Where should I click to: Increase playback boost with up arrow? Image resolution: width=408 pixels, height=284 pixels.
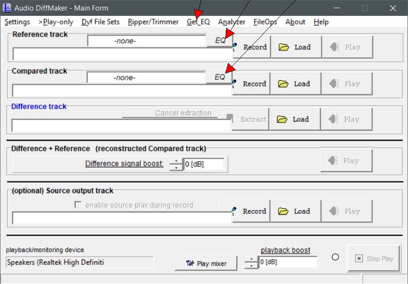(251, 259)
